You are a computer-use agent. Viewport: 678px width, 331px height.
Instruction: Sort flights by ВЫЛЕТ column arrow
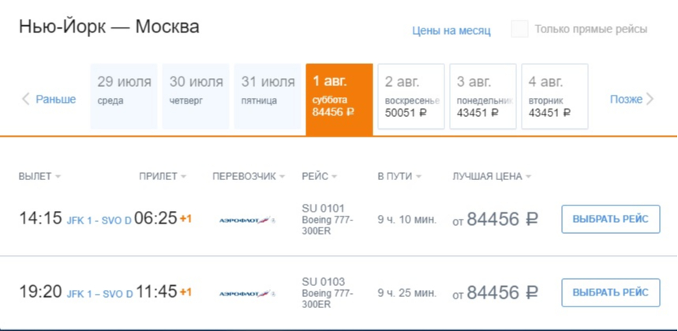pyautogui.click(x=58, y=176)
